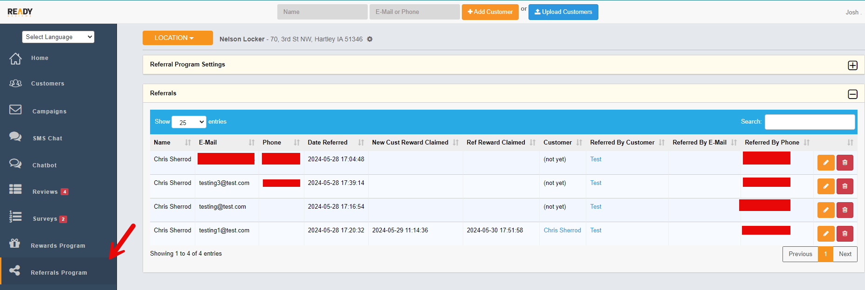This screenshot has height=290, width=865.
Task: Click the Add Customer button
Action: point(490,12)
